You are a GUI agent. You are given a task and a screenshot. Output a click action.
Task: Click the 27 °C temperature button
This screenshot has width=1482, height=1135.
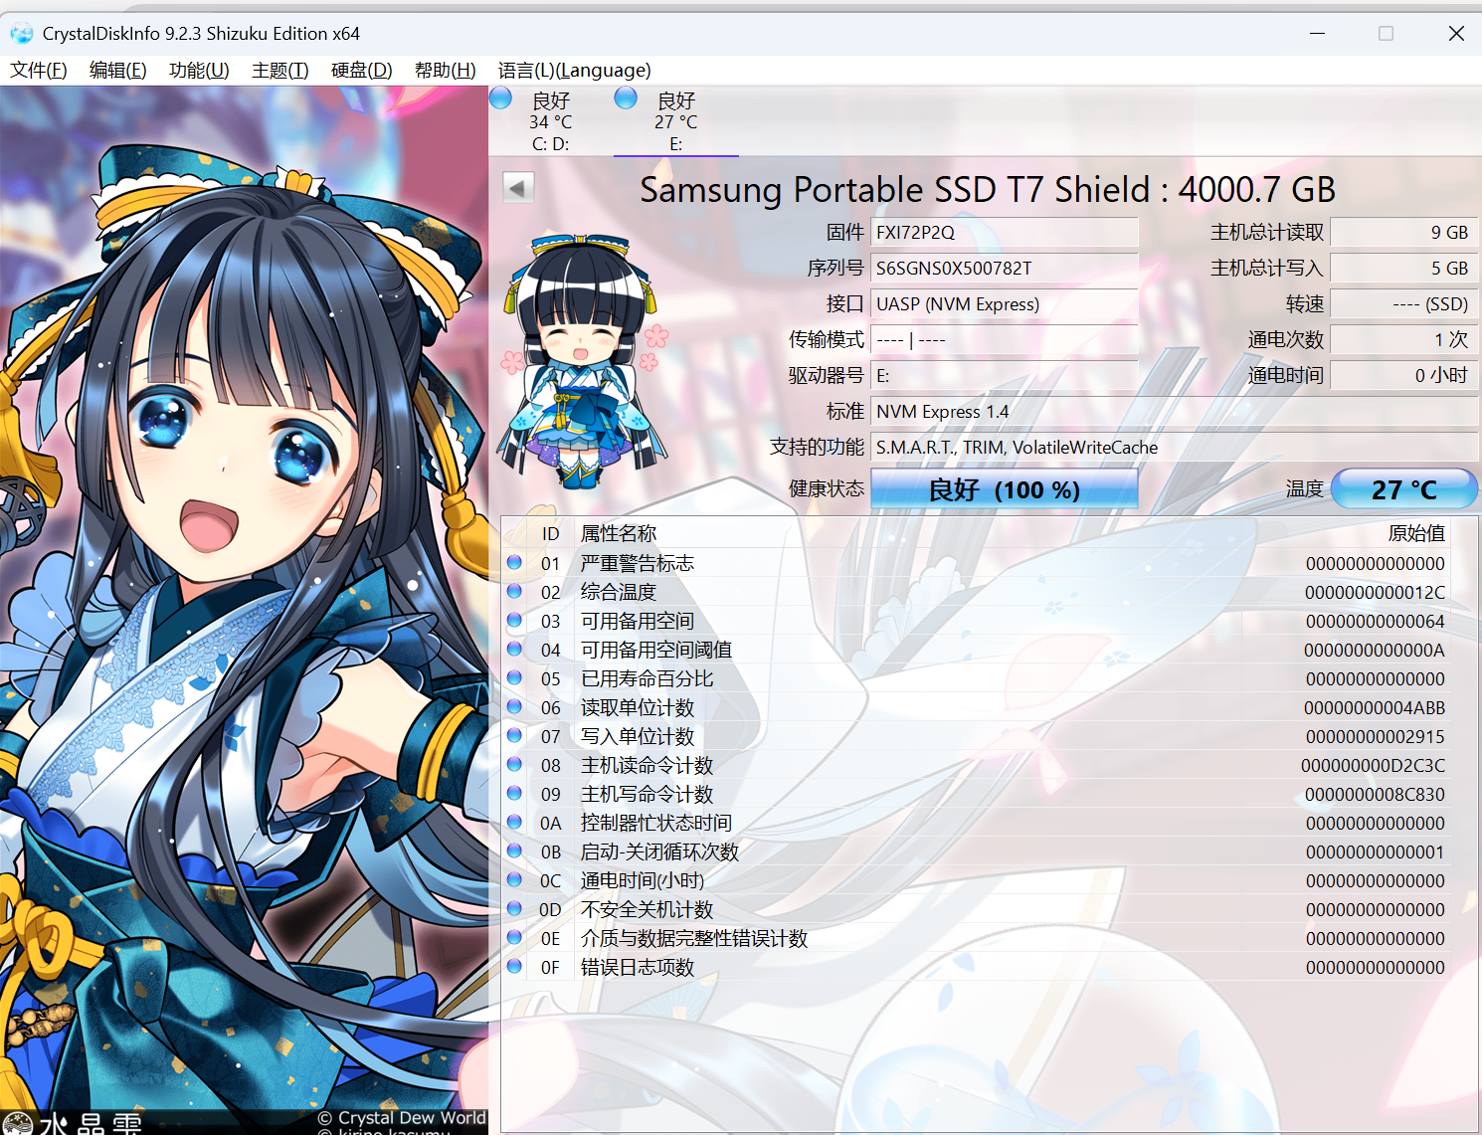pos(1403,489)
